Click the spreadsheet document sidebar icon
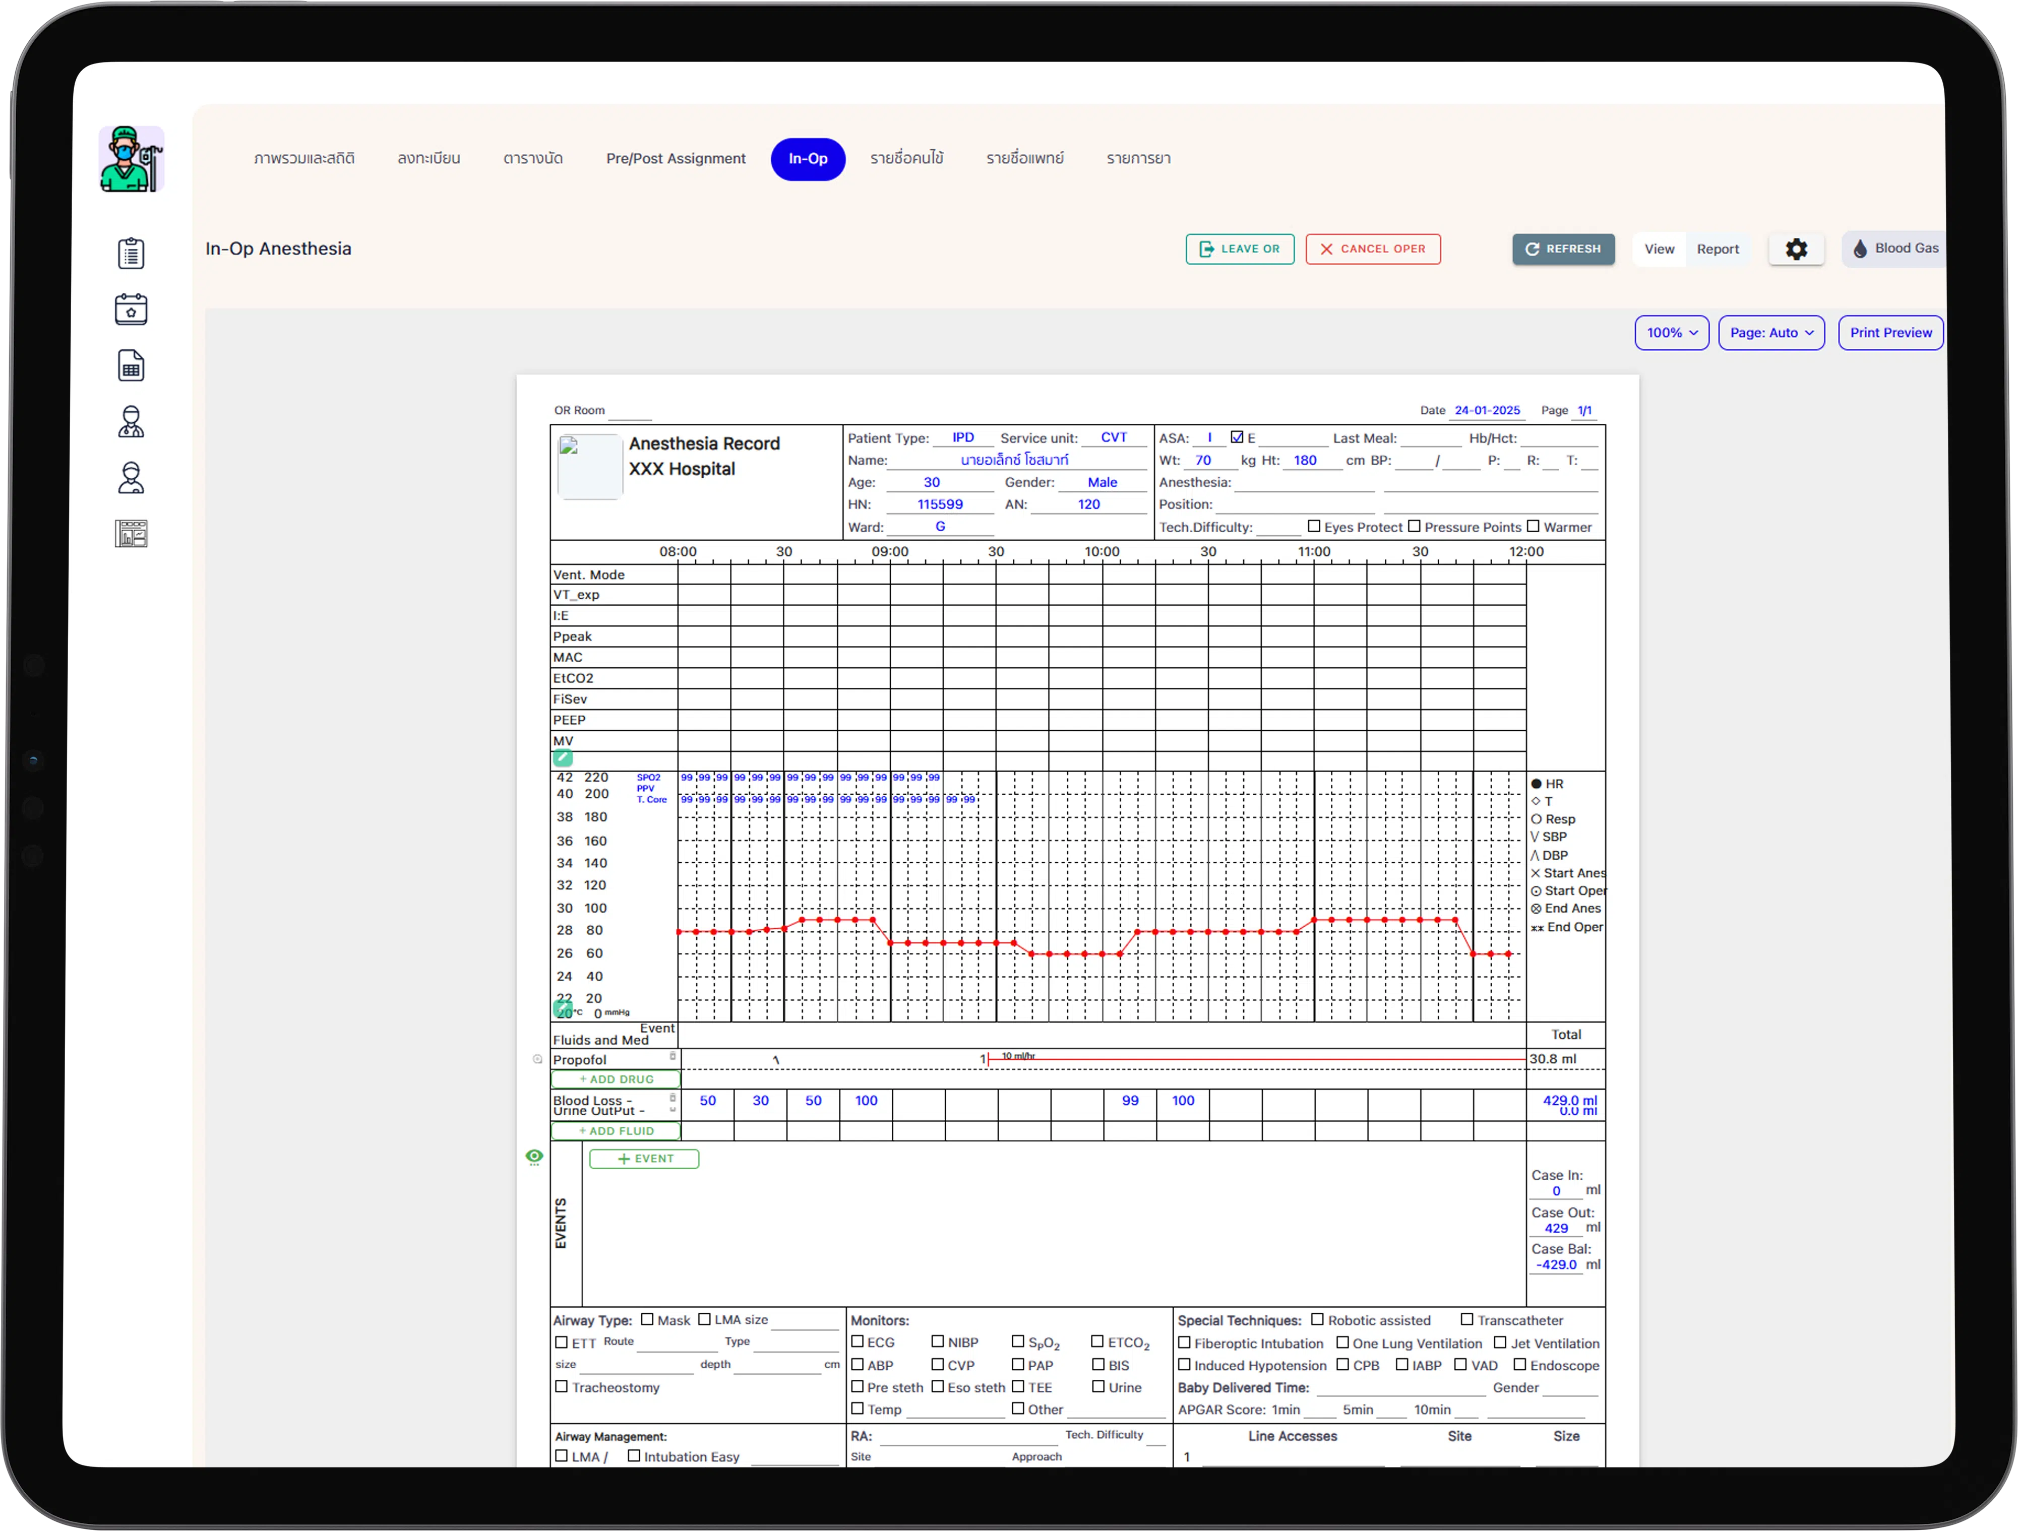 point(132,366)
